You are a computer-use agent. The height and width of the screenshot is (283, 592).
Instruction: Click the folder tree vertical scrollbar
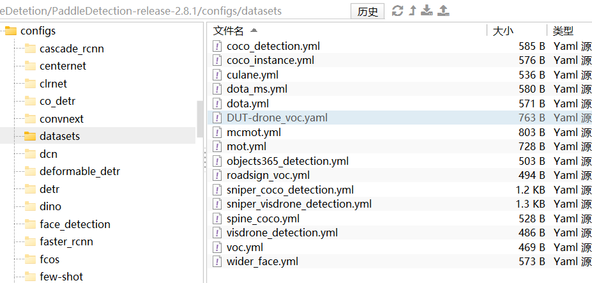click(200, 119)
